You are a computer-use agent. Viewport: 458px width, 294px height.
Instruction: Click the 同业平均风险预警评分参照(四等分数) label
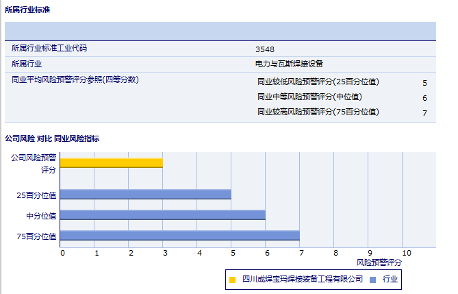coord(75,79)
